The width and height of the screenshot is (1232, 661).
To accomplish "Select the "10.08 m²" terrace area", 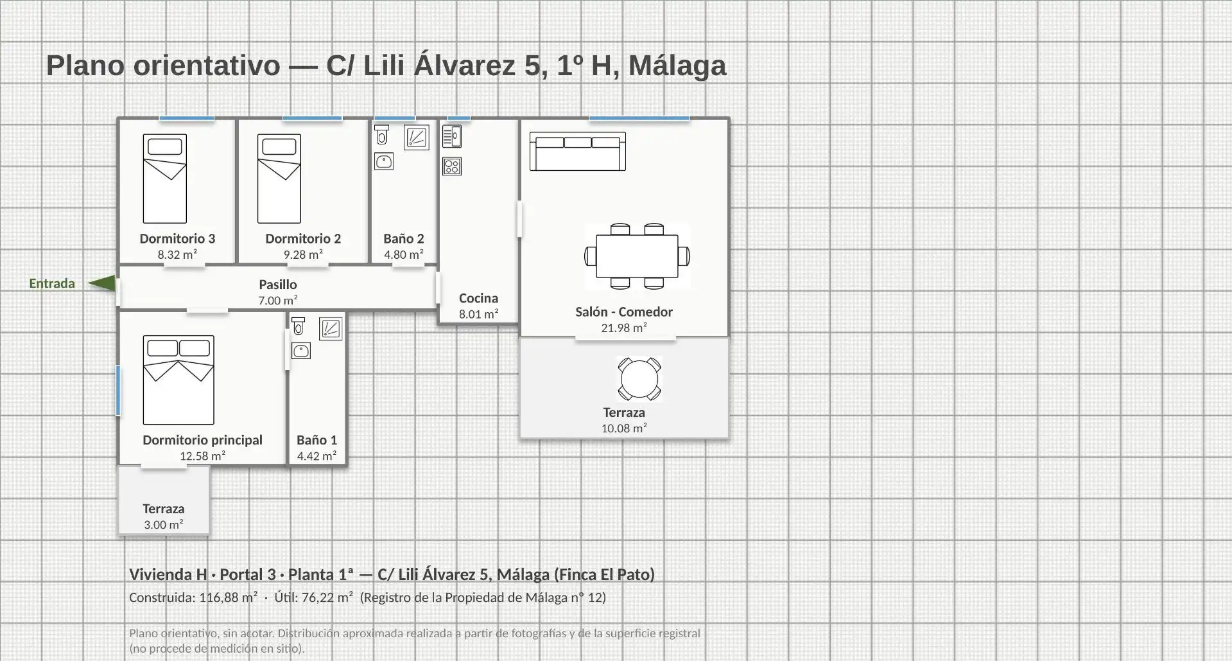I will [x=624, y=428].
